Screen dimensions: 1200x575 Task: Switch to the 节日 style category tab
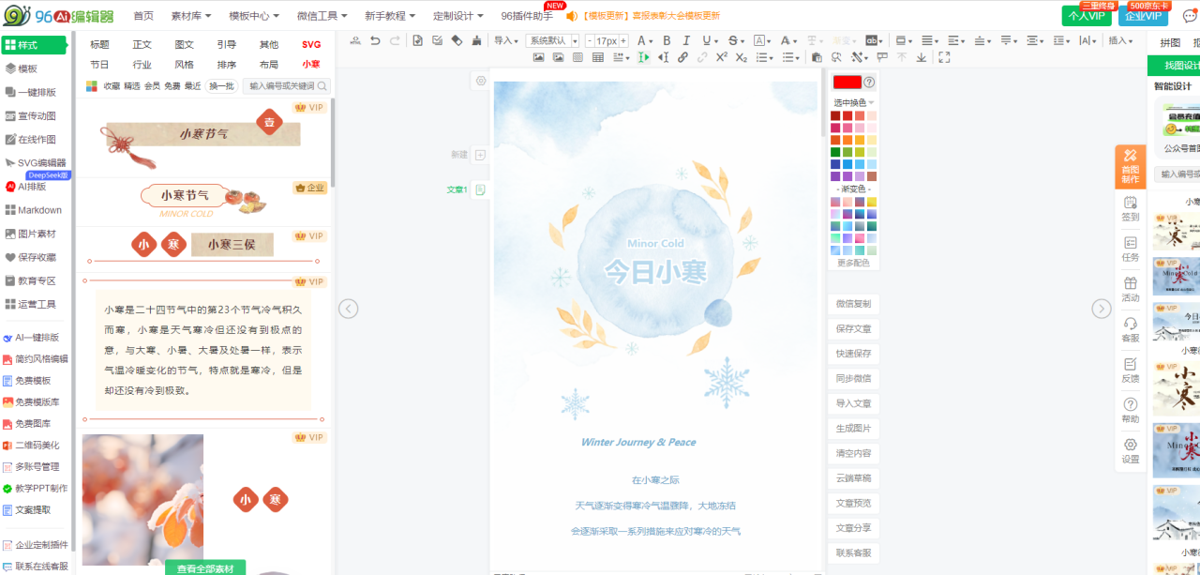[x=99, y=65]
